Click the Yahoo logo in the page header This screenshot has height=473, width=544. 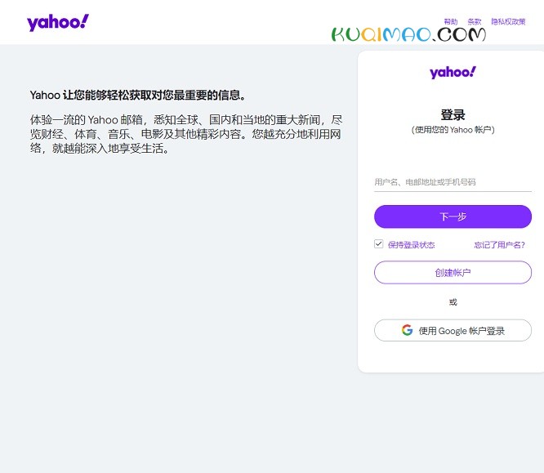[58, 23]
